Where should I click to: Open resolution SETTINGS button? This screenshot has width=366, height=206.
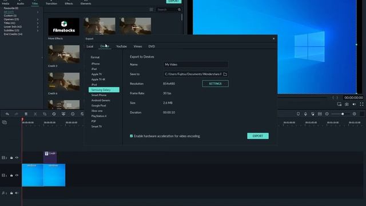(215, 84)
